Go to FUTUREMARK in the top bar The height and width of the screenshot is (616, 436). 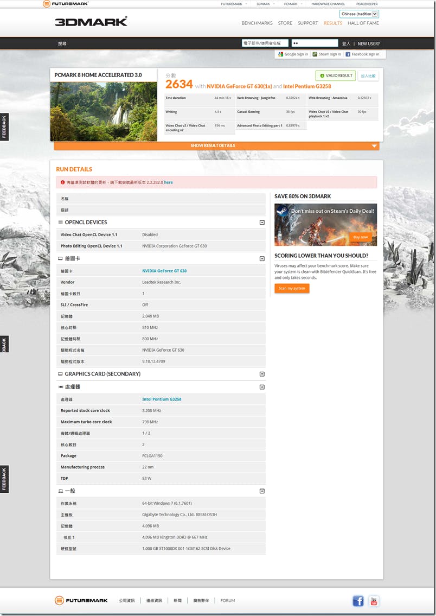[232, 4]
